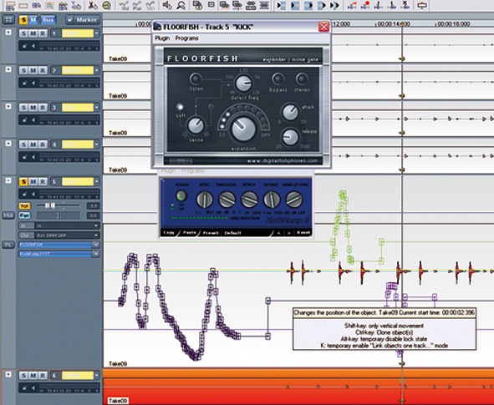Toggle compressor Power button
The width and height of the screenshot is (494, 405).
[181, 196]
